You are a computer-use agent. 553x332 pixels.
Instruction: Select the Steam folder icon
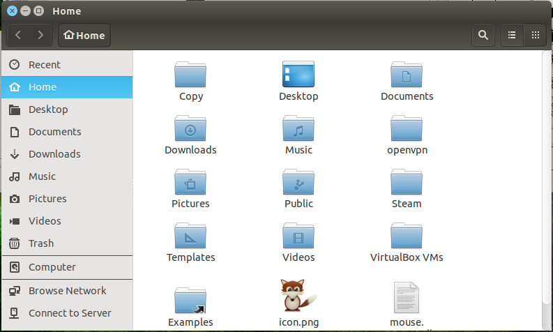pos(407,182)
